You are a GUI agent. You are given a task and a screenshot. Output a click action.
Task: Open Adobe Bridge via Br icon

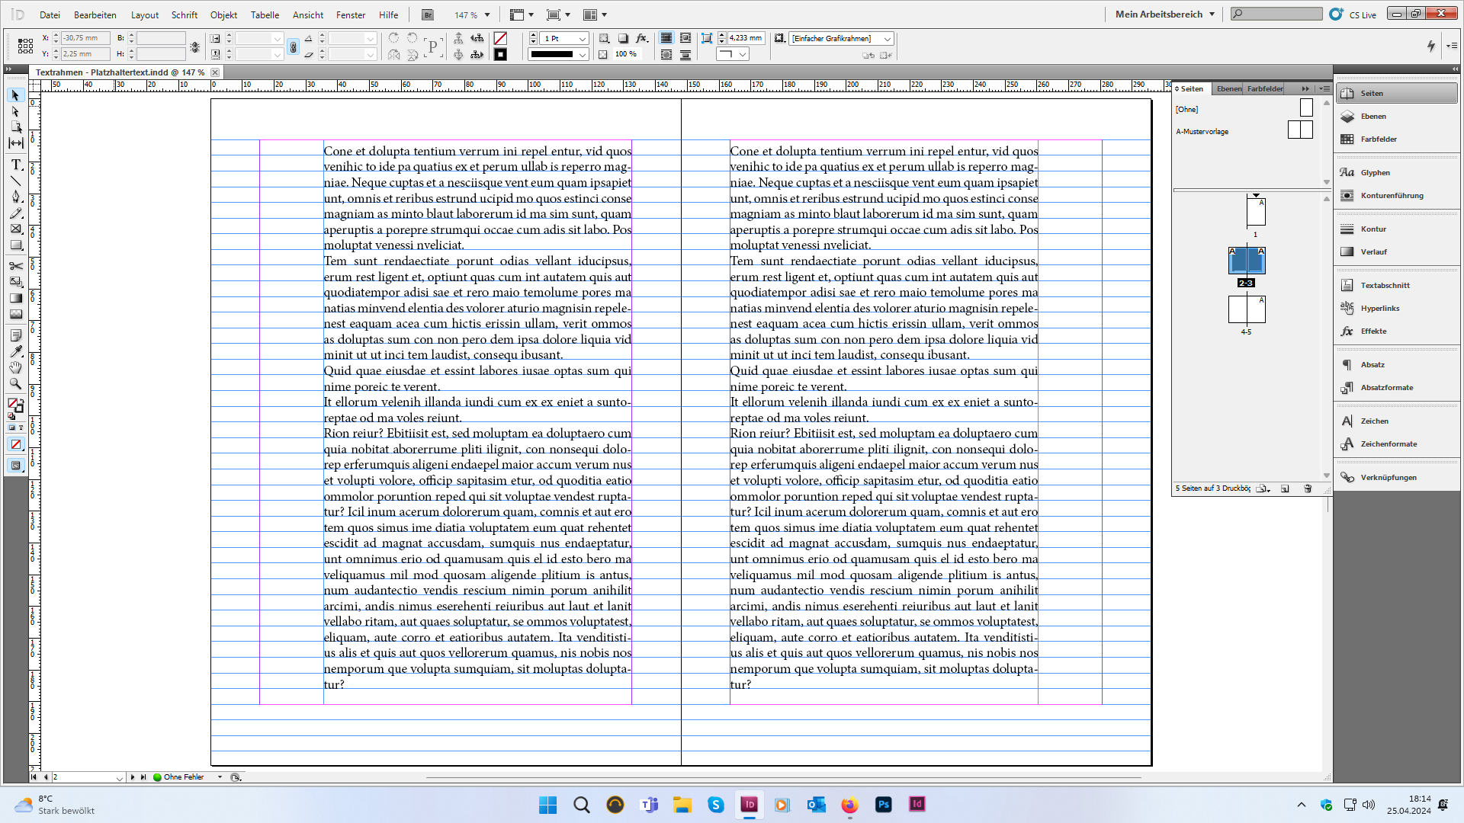(428, 14)
